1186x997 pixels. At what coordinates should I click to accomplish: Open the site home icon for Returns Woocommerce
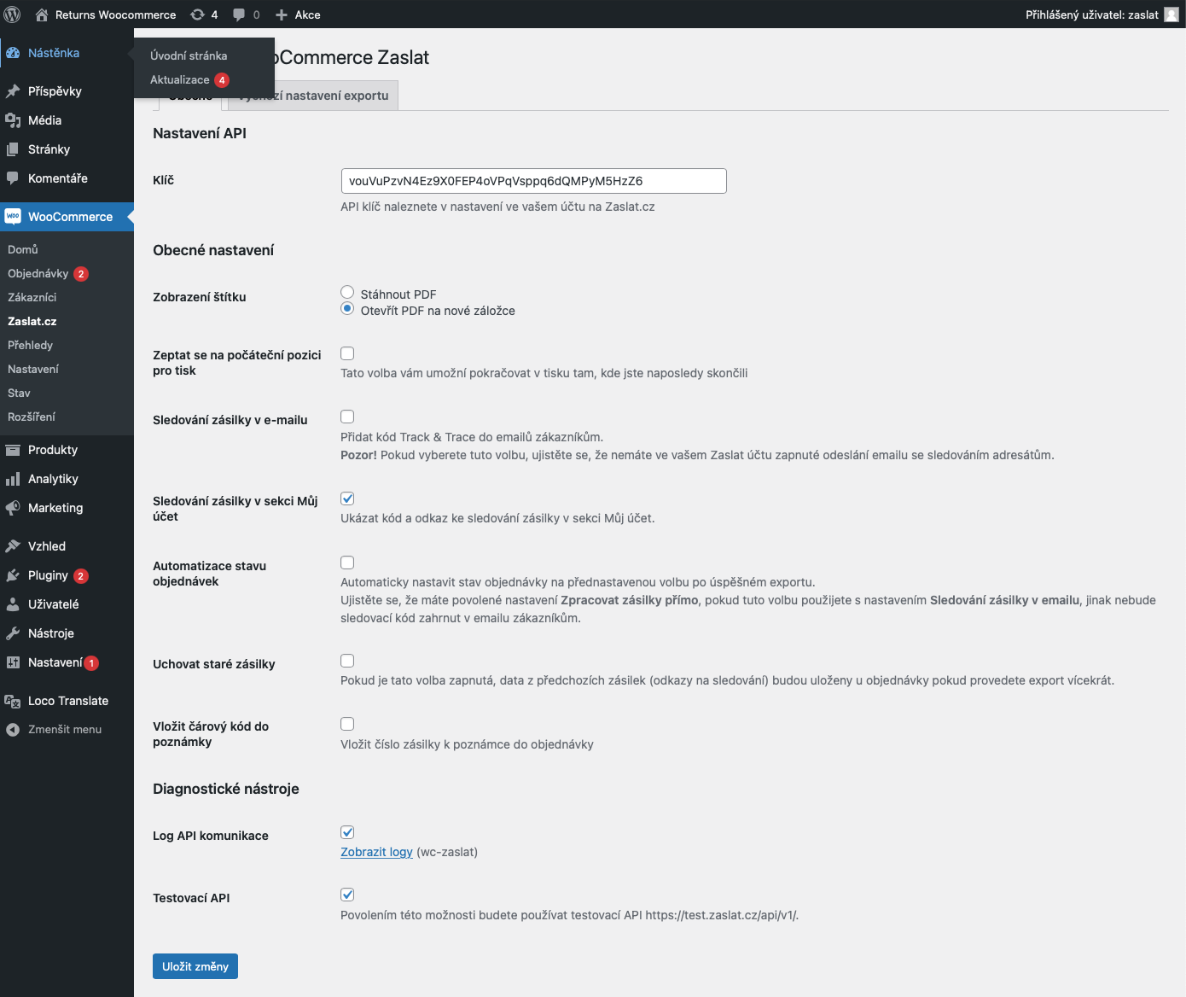41,15
